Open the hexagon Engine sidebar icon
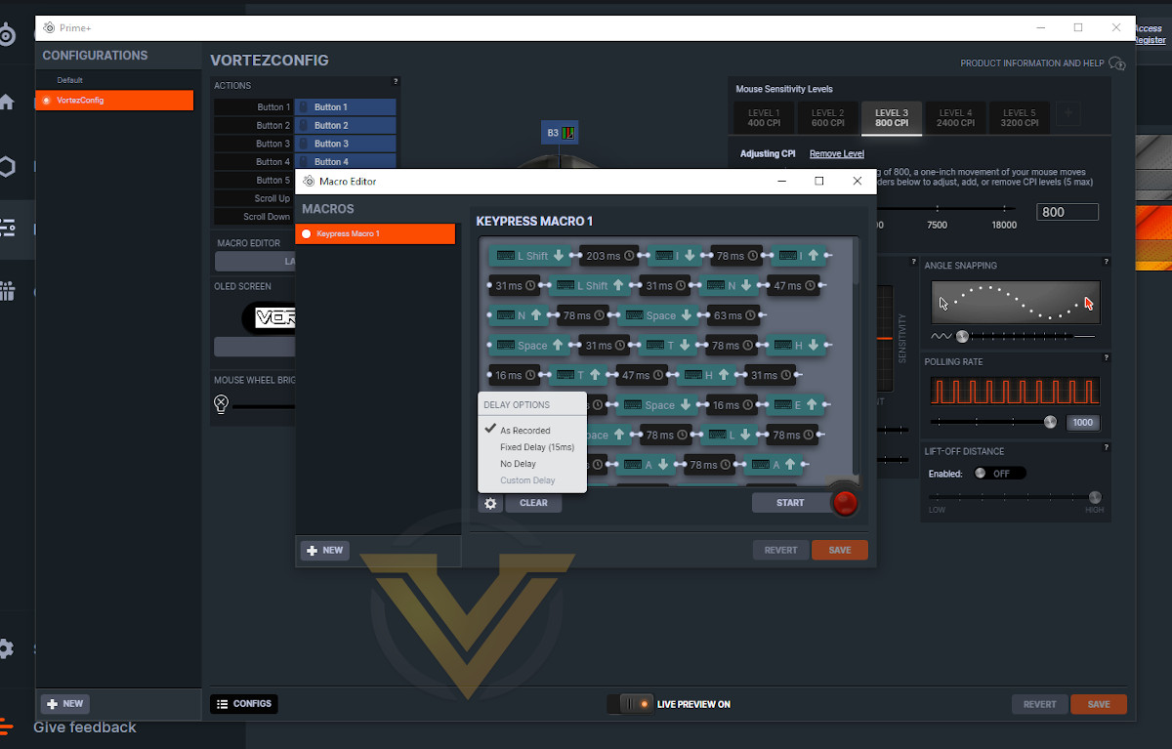This screenshot has height=749, width=1172. coord(7,166)
